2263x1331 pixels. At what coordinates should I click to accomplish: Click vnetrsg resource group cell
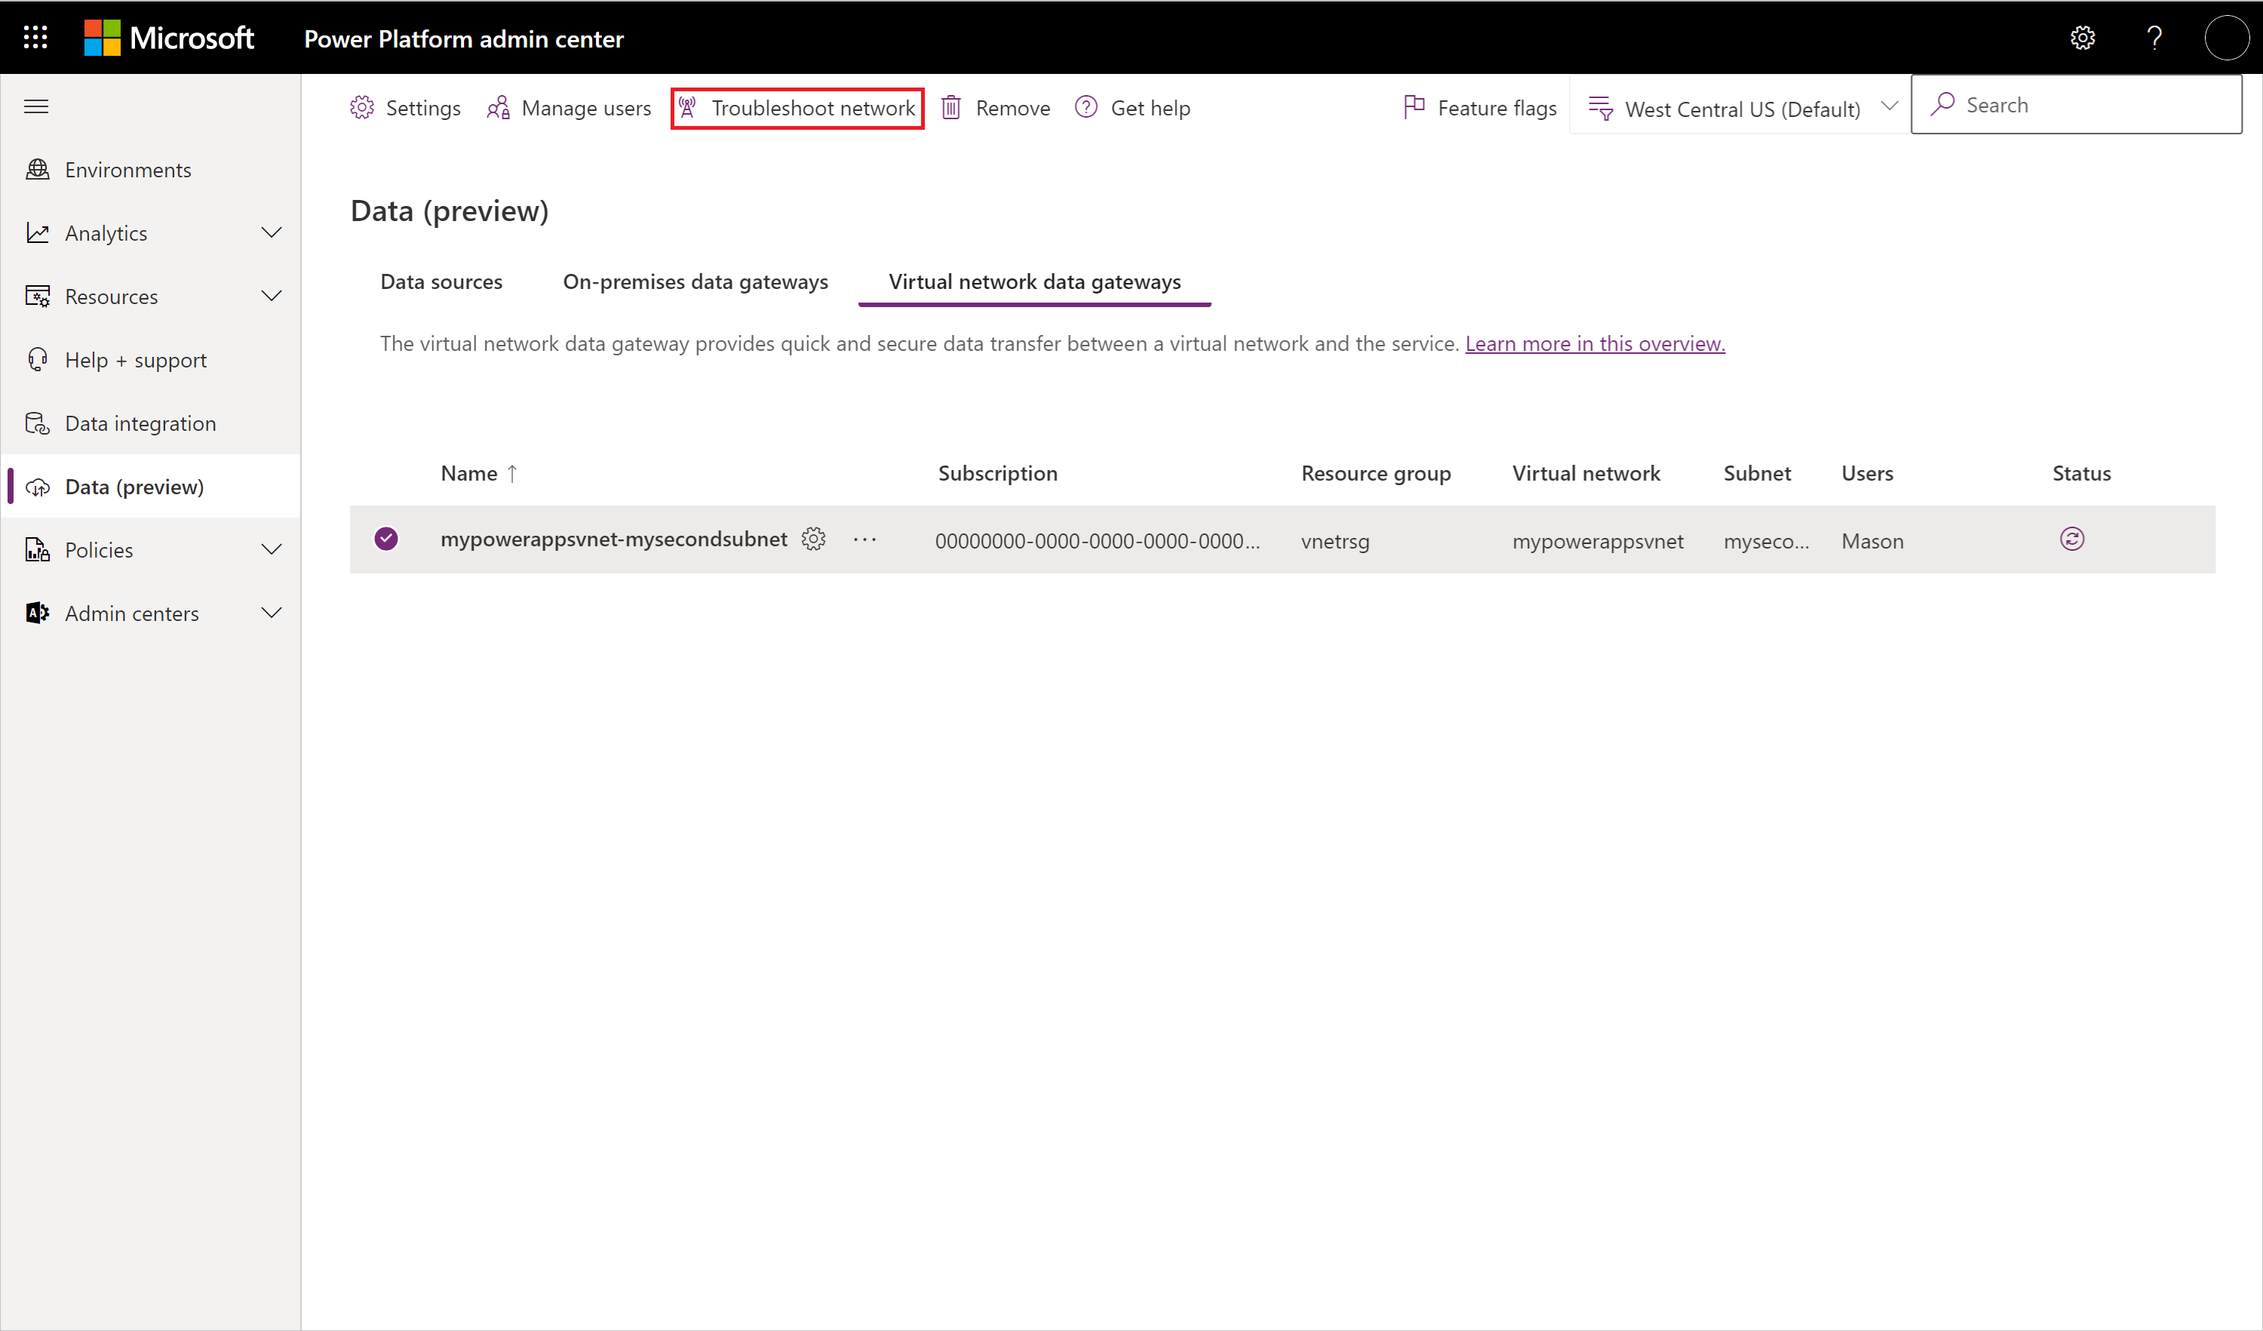coord(1335,542)
